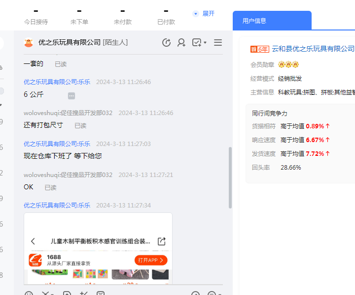The width and height of the screenshot is (355, 295).
Task: Click the task checkmark-plus icon
Action: (x=196, y=43)
